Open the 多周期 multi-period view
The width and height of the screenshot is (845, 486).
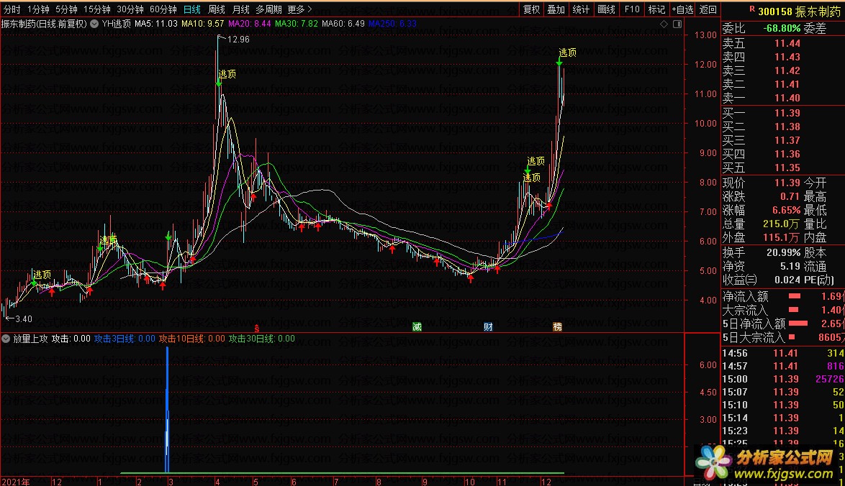(x=268, y=9)
